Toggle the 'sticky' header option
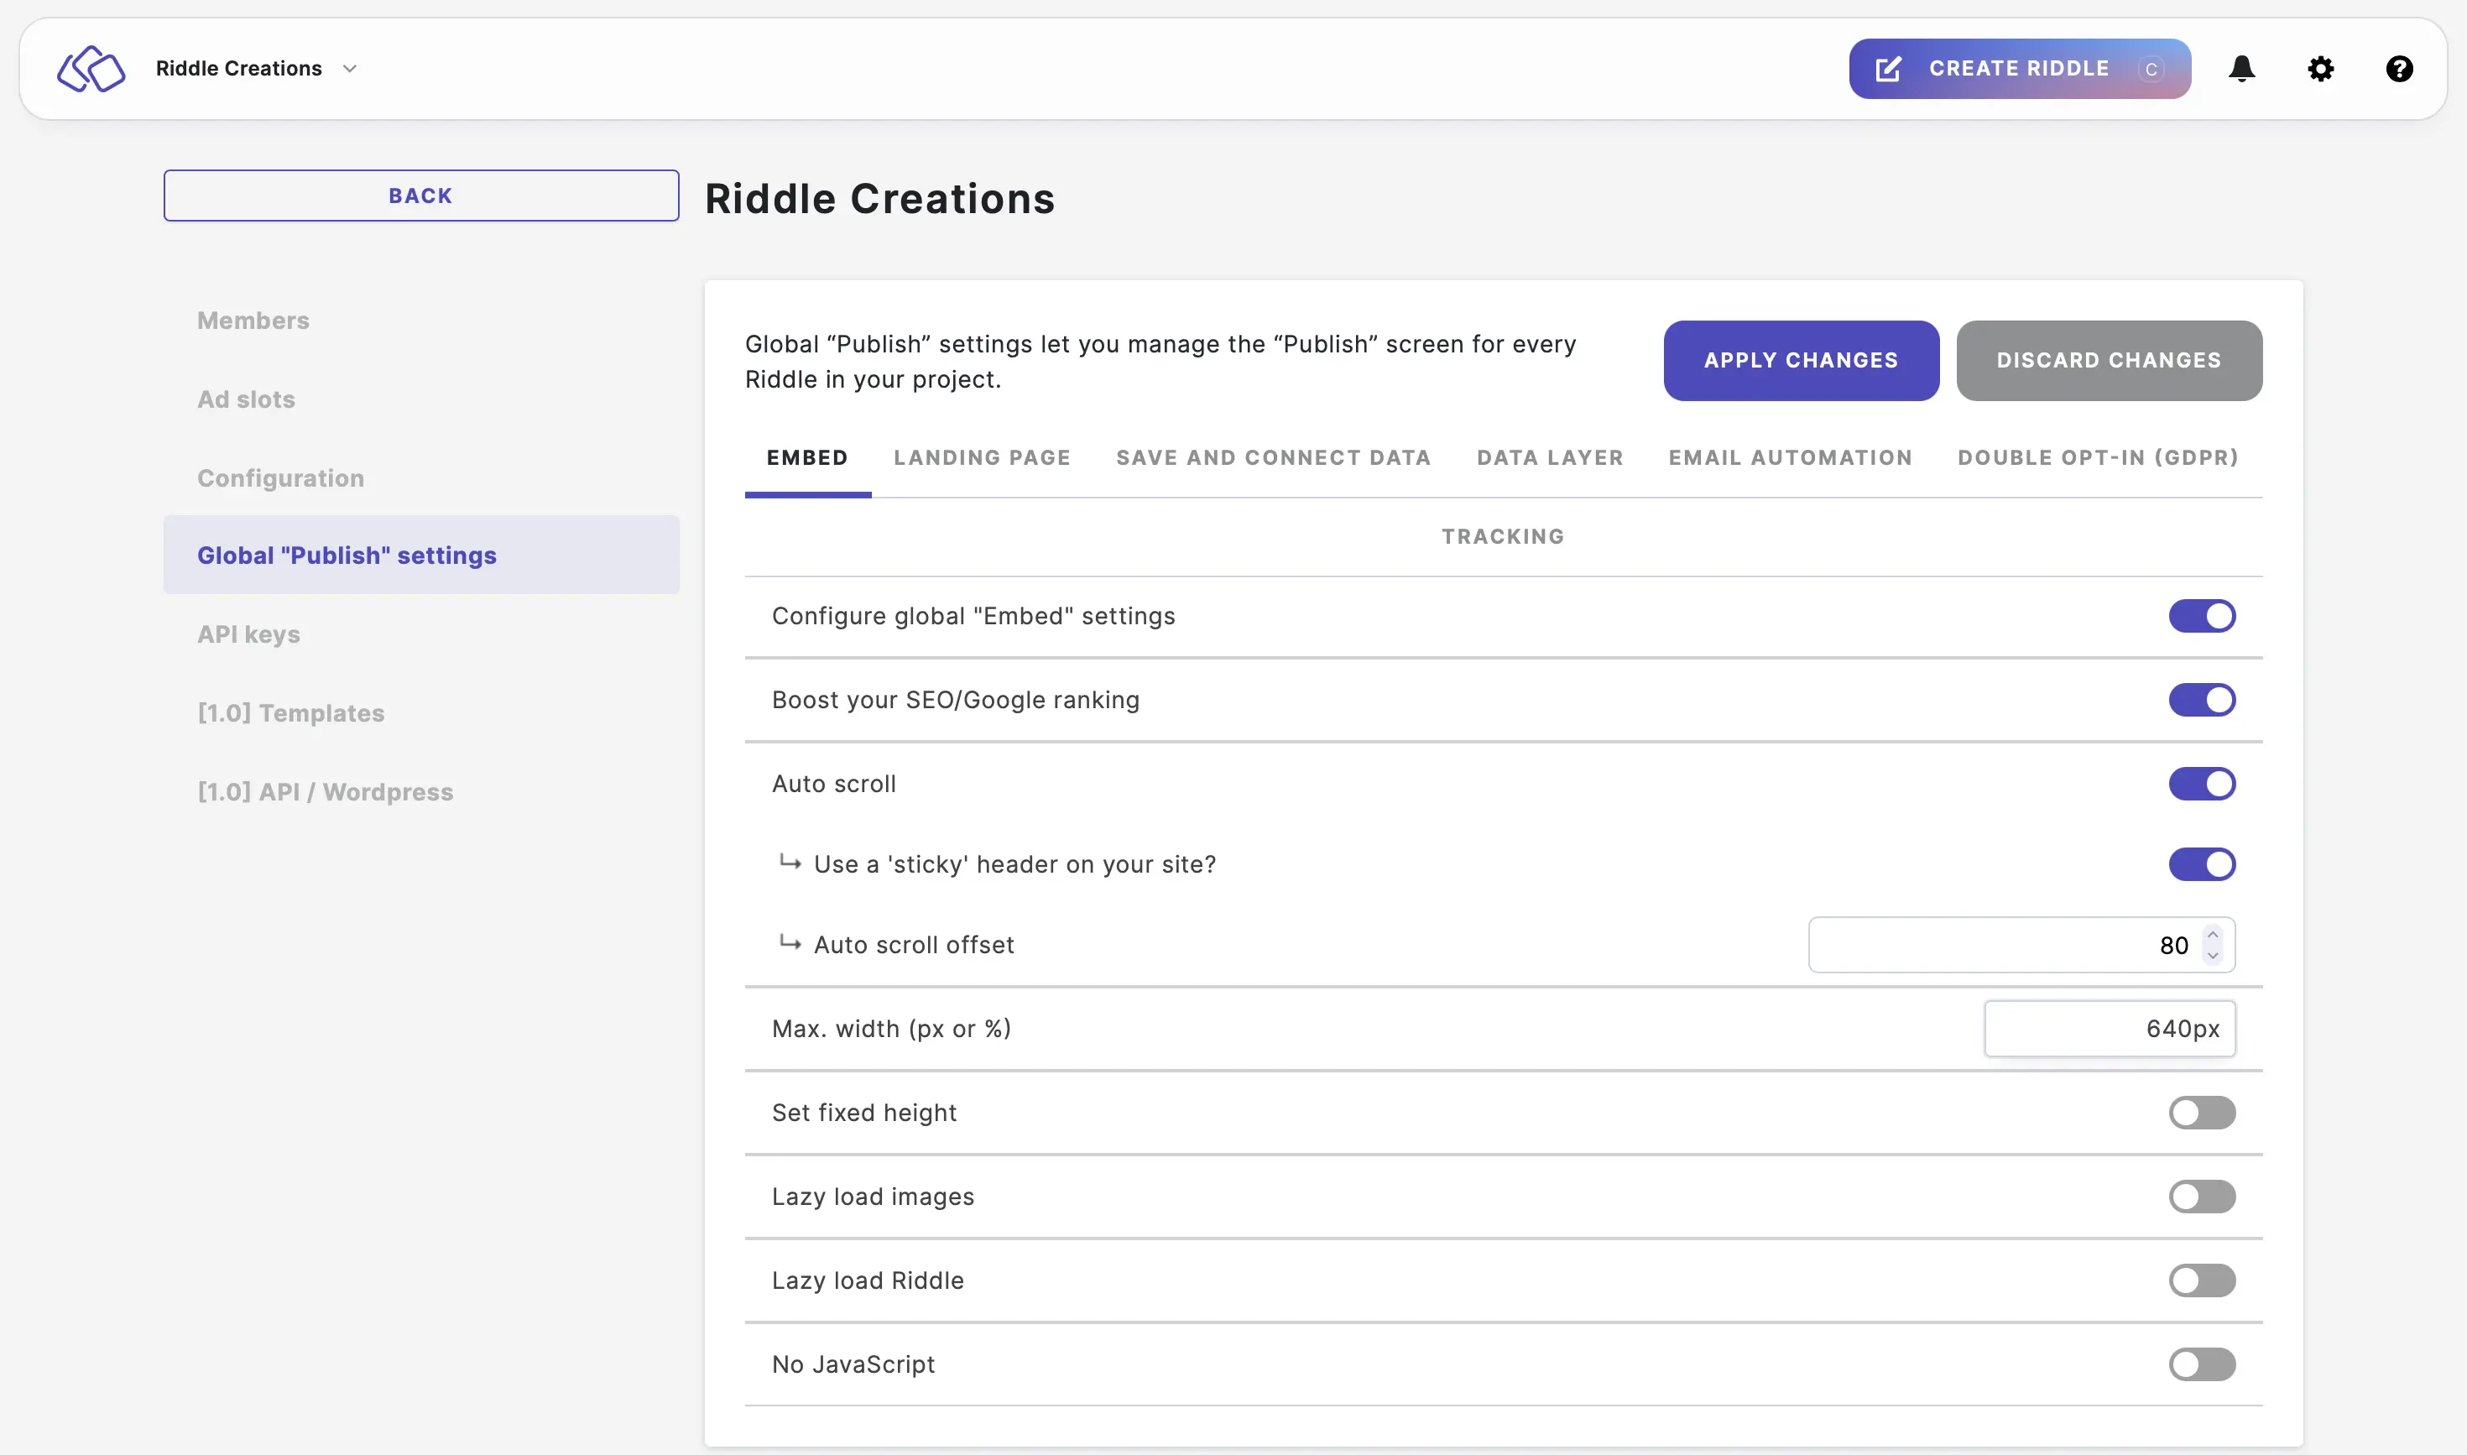The image size is (2467, 1455). (x=2201, y=863)
